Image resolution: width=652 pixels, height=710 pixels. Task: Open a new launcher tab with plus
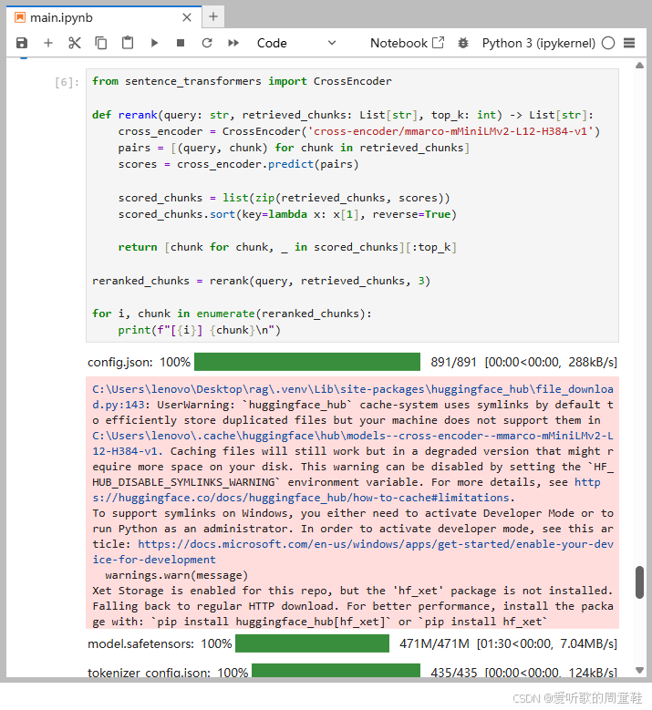coord(213,17)
